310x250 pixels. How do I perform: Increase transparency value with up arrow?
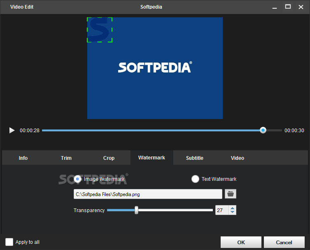pyautogui.click(x=233, y=208)
